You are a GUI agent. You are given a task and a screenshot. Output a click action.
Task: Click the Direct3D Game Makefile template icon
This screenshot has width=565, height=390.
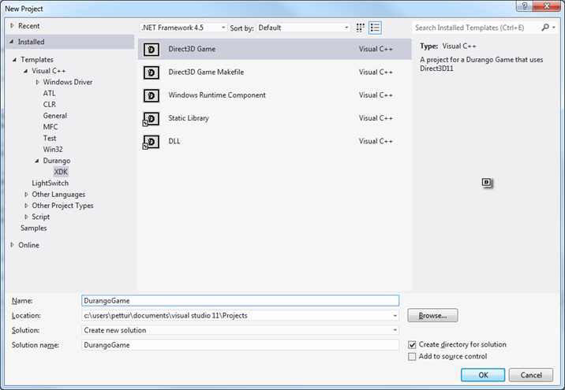pos(152,72)
